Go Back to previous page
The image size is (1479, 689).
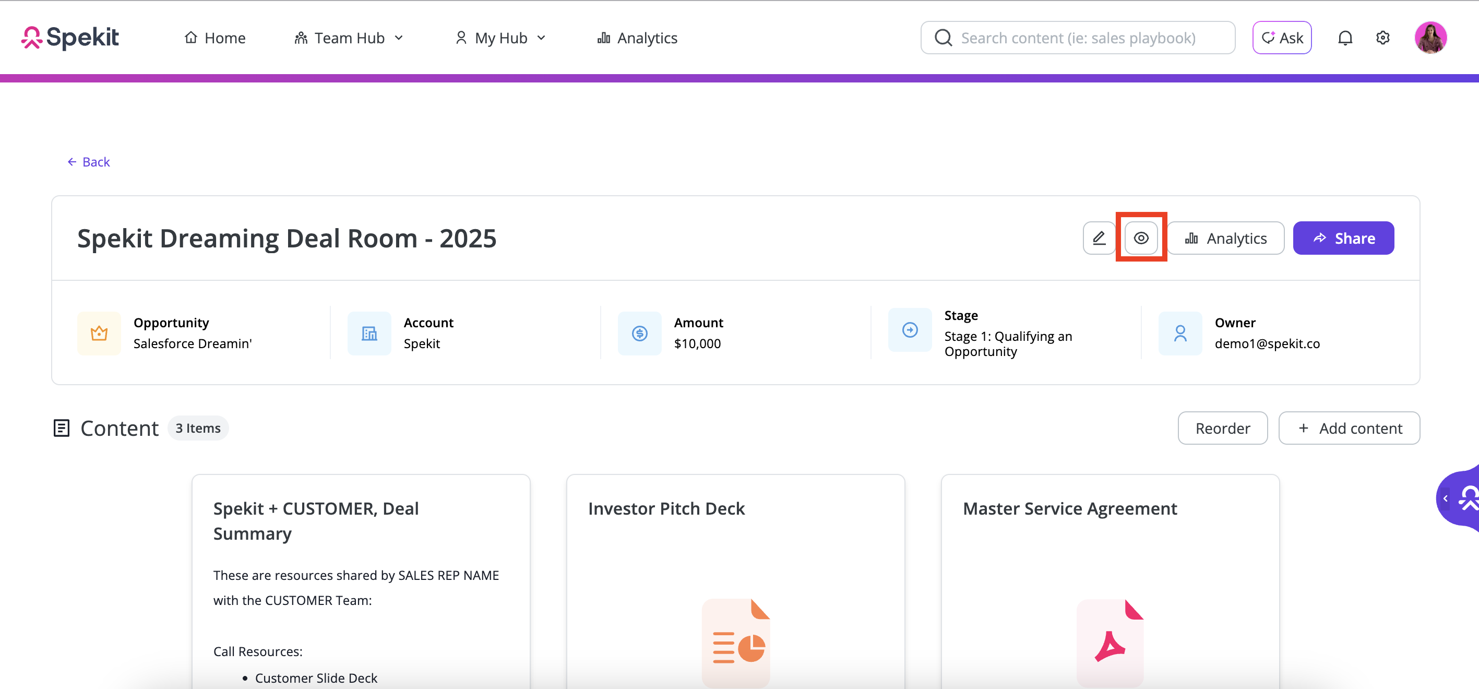88,162
